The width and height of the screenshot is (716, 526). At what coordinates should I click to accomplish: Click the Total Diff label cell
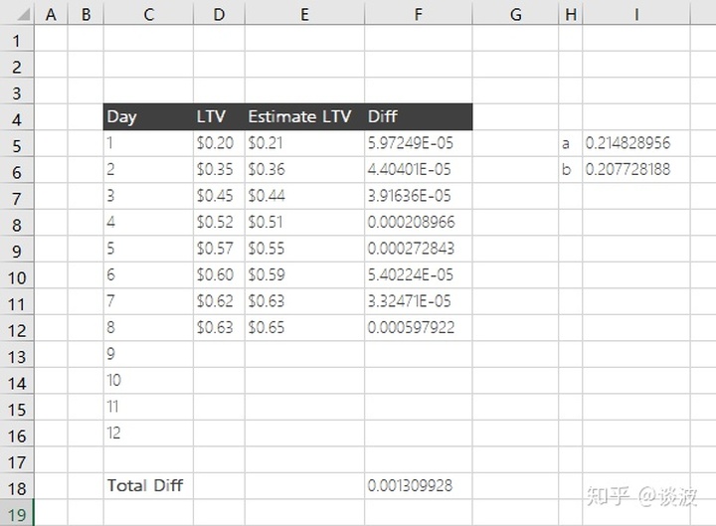coord(148,486)
